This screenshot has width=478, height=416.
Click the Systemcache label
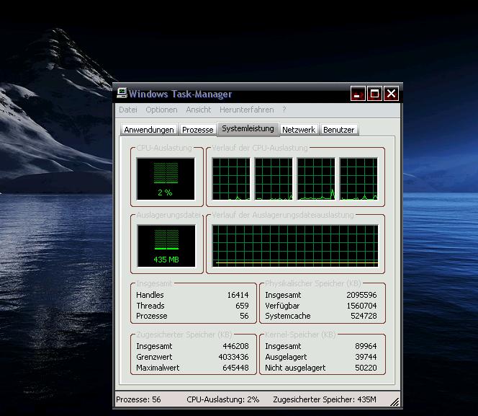point(287,316)
